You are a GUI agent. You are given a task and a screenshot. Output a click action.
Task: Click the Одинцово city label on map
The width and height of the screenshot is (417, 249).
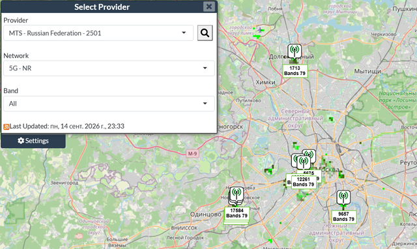[x=206, y=214]
